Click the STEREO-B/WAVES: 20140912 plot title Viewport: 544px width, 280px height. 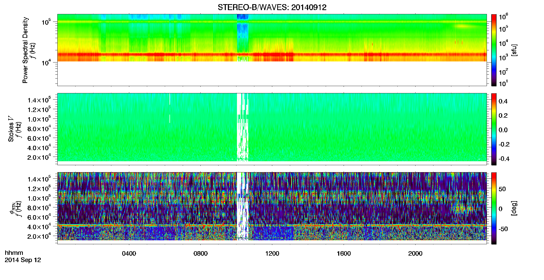(x=272, y=7)
